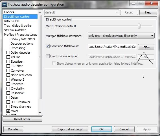Click the Help button

point(148,12)
